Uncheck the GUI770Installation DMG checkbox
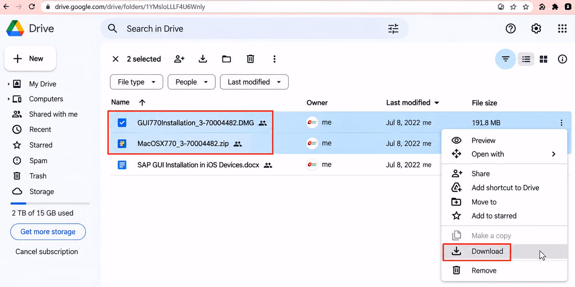This screenshot has height=287, width=575. [x=122, y=123]
